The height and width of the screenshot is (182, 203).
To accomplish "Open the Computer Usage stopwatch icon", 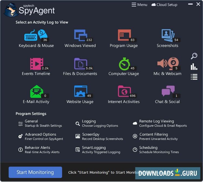I will (x=124, y=64).
